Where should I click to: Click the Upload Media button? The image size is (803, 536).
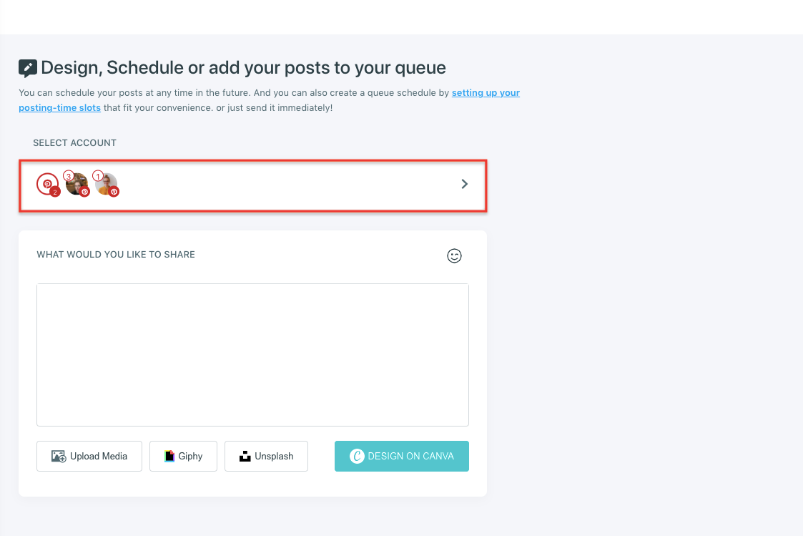tap(89, 456)
